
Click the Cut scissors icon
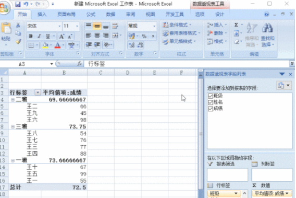[18, 25]
